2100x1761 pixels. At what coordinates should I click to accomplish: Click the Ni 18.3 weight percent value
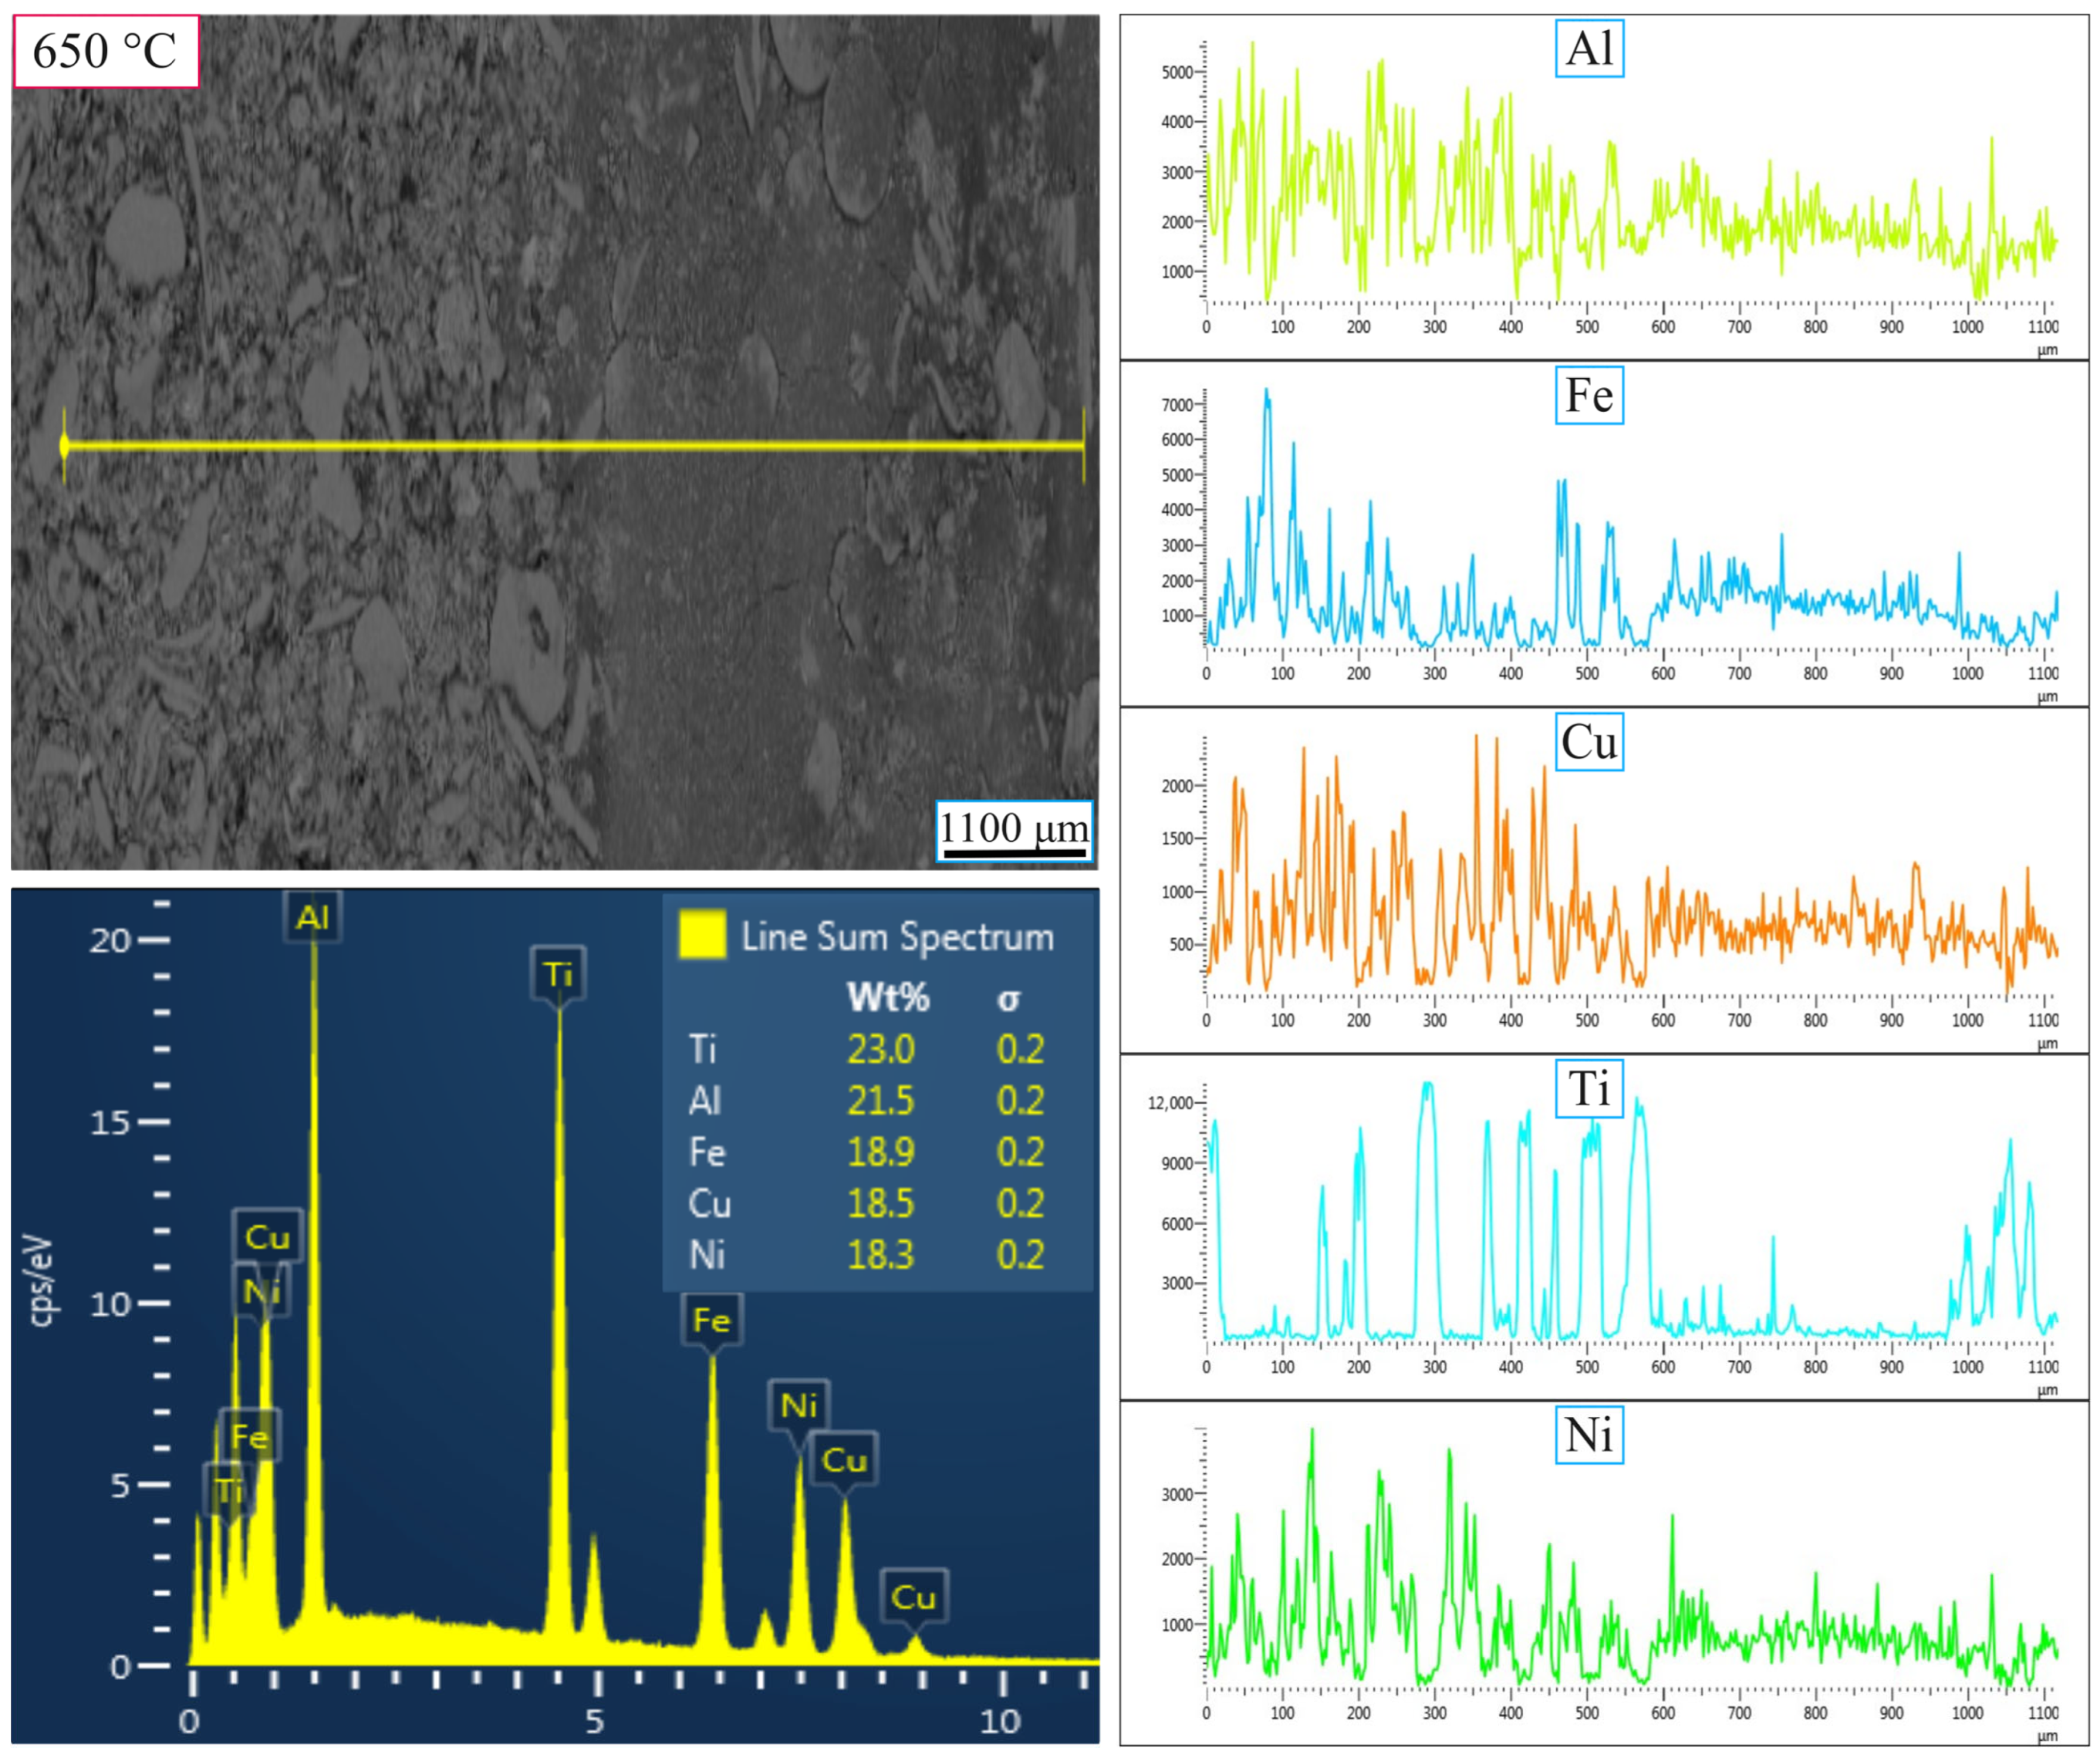point(880,1254)
